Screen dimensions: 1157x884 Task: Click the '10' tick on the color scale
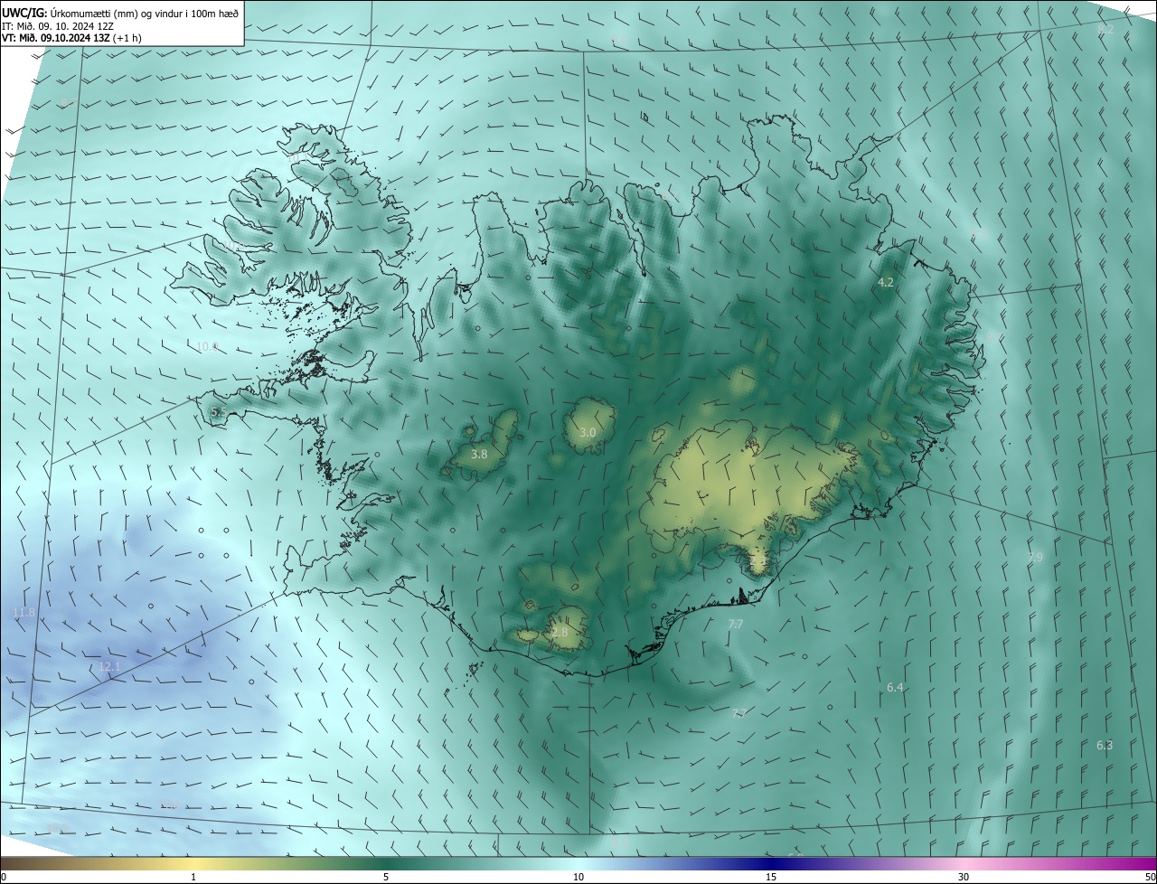click(578, 877)
